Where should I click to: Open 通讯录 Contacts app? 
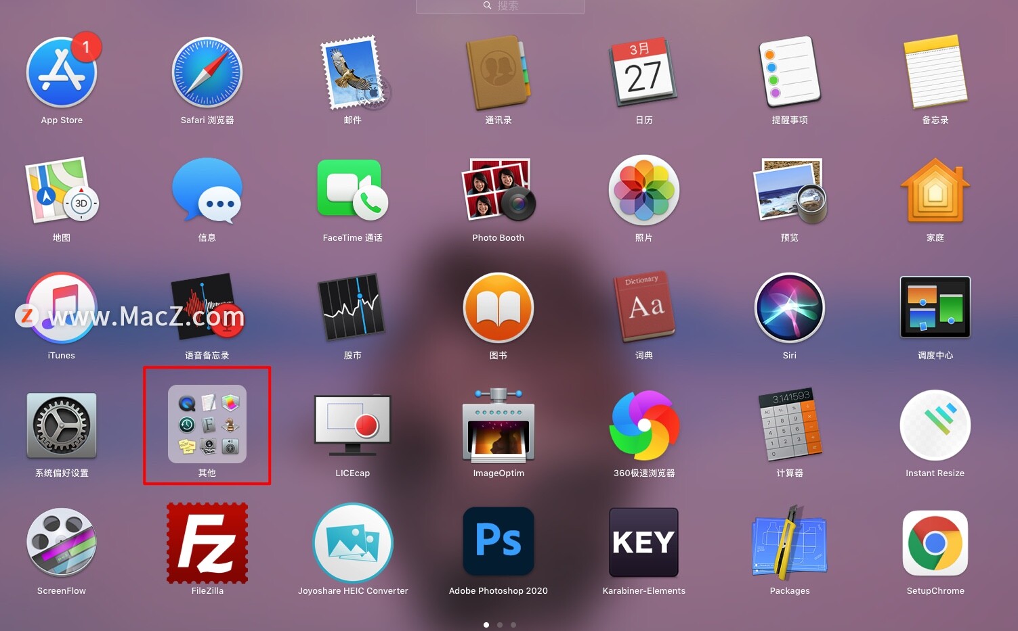tap(499, 72)
